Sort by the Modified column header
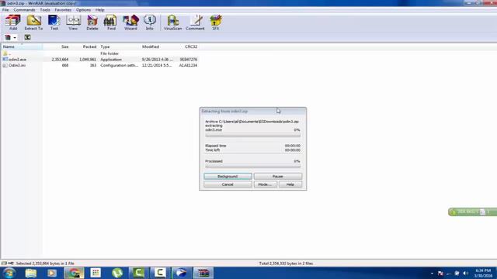The image size is (497, 279). pos(157,46)
